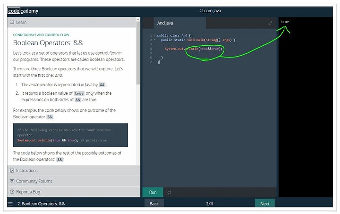Viewport: 340px width, 214px height.
Task: Click line number 7 in the editor
Action: (x=151, y=62)
